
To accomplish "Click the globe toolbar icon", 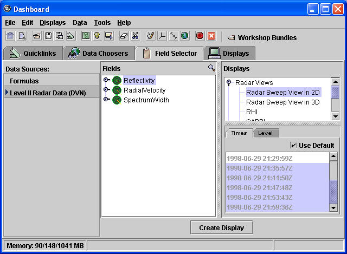I will tap(184, 36).
